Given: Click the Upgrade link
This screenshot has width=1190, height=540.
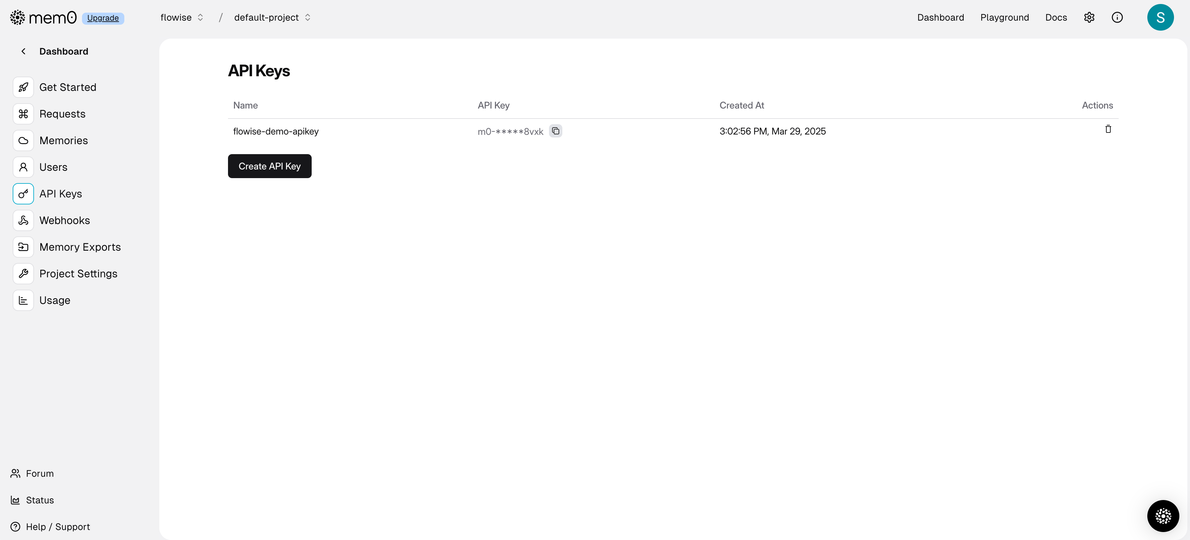Looking at the screenshot, I should coord(103,18).
